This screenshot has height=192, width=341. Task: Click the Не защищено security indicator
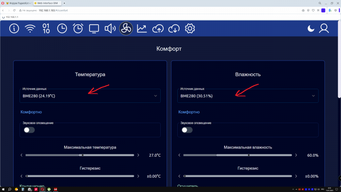(28, 10)
